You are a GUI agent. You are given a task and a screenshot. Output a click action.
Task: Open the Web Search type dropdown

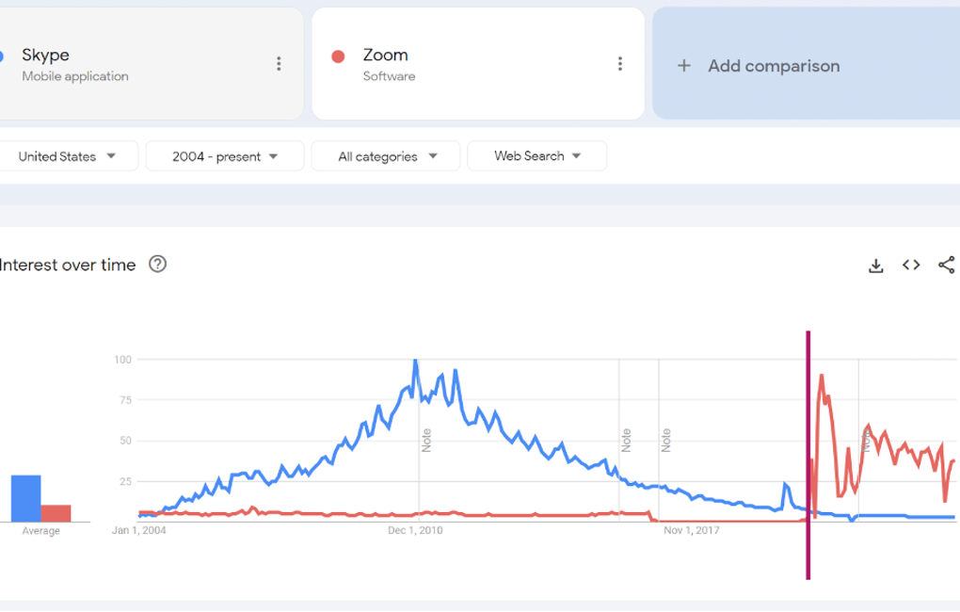pyautogui.click(x=536, y=156)
